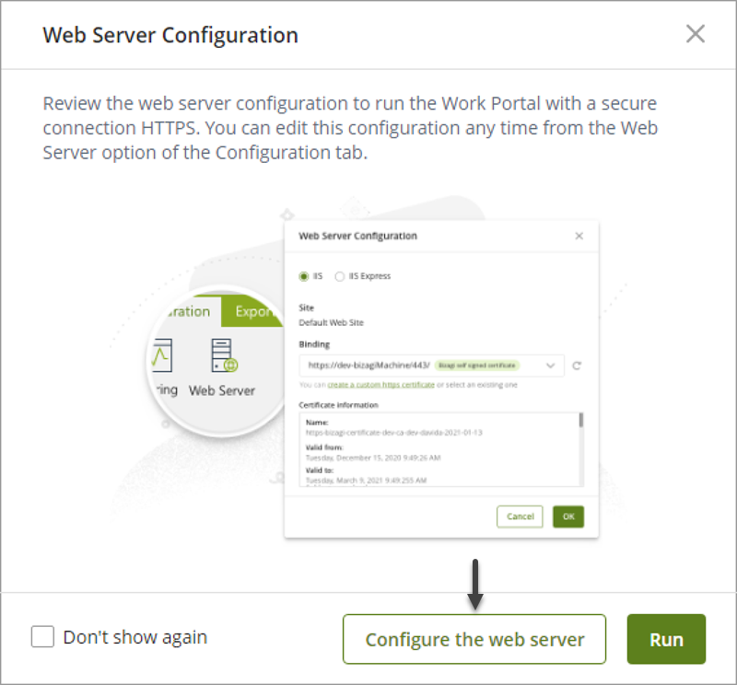Choose the IIS Express radio option

coord(339,276)
